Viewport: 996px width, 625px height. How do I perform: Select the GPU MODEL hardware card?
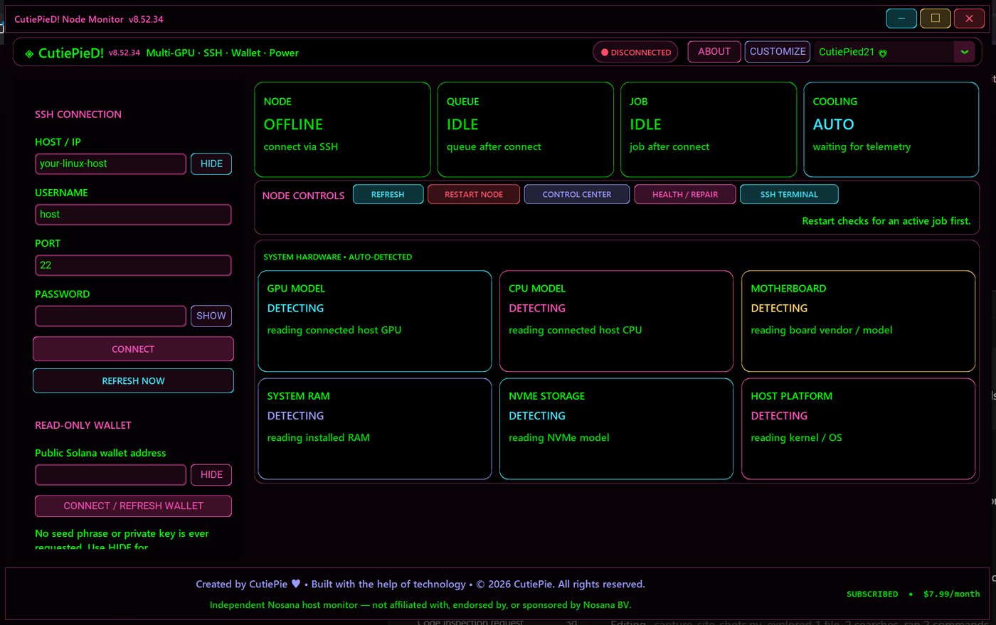[375, 321]
